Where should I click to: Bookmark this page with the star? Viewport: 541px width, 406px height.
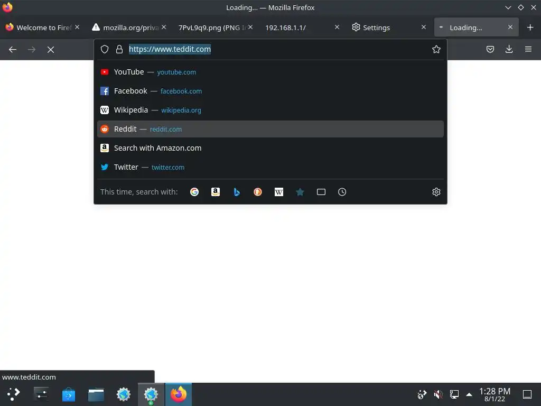pyautogui.click(x=436, y=49)
